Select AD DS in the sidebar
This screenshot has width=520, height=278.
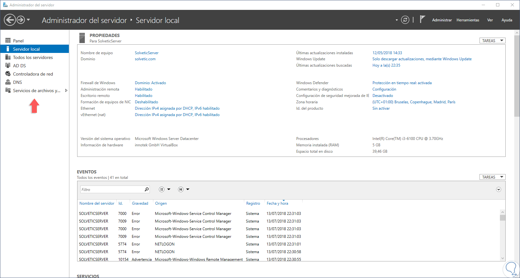19,66
